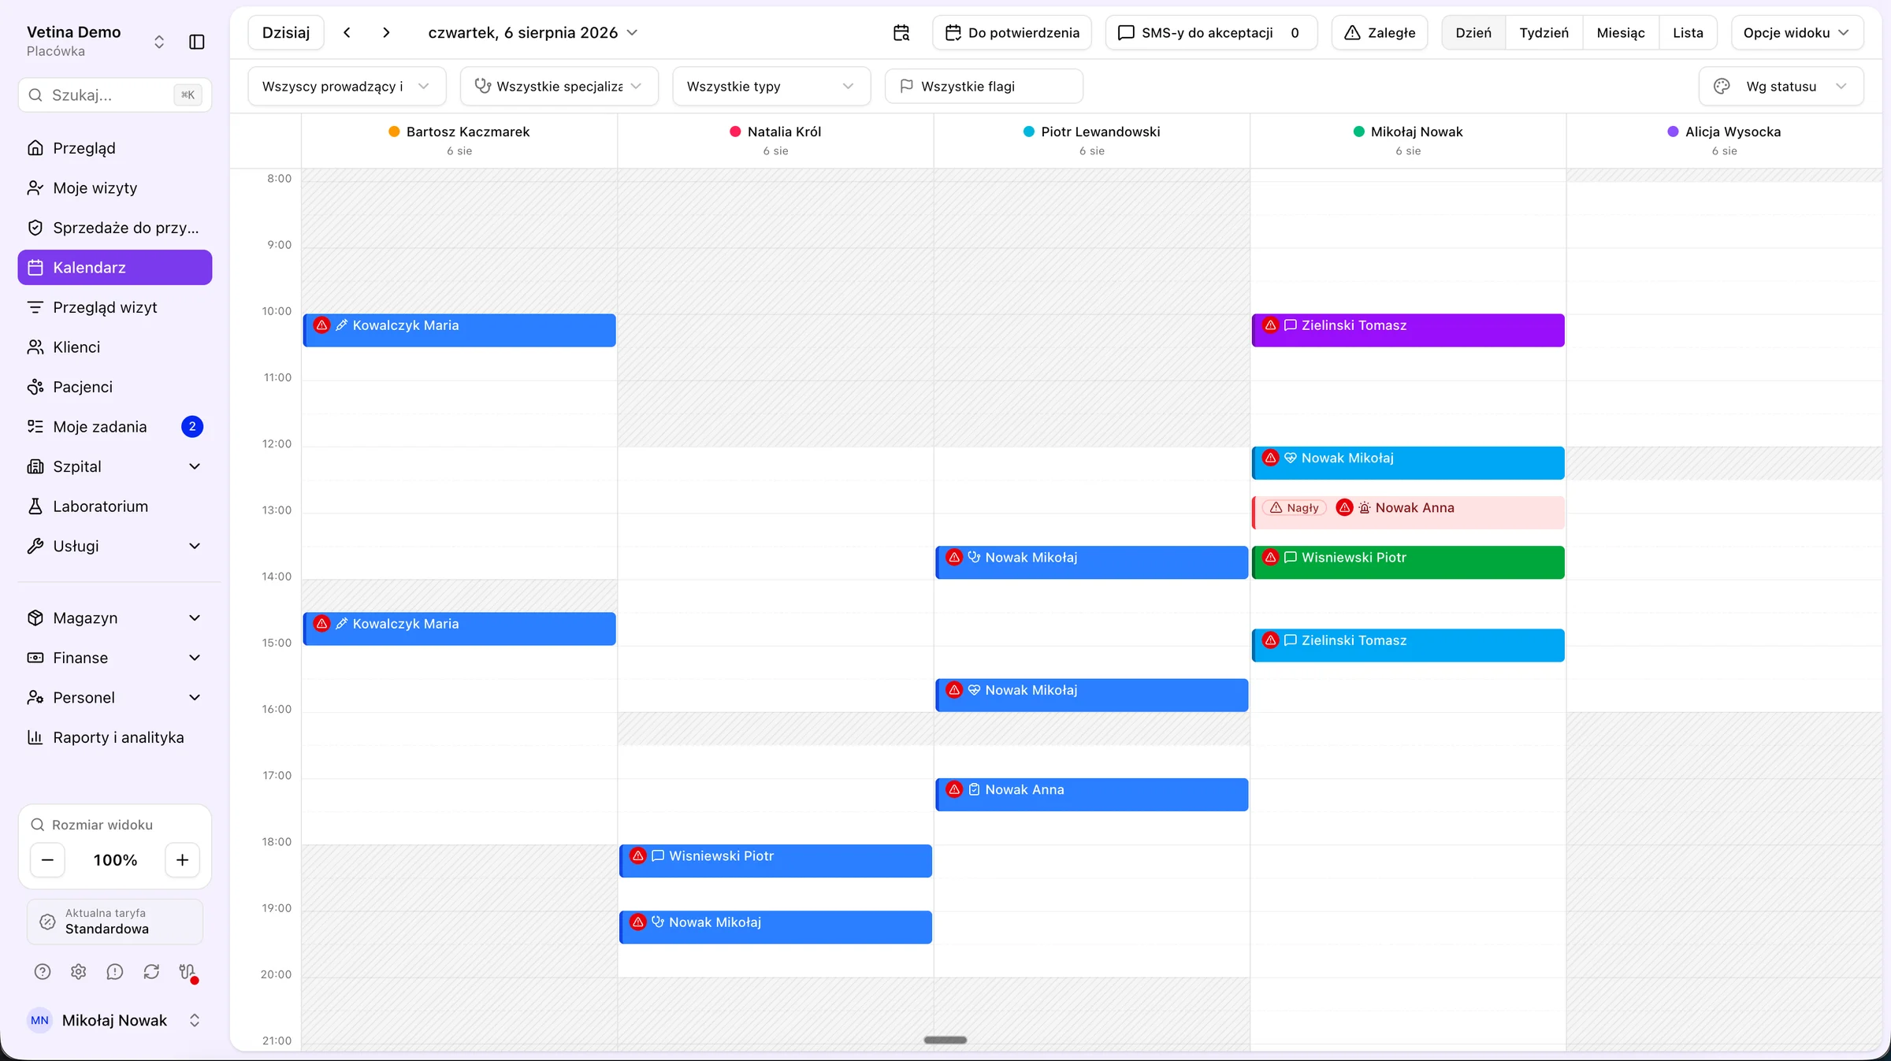This screenshot has width=1891, height=1061.
Task: Decrease the view size with the minus button
Action: click(47, 859)
